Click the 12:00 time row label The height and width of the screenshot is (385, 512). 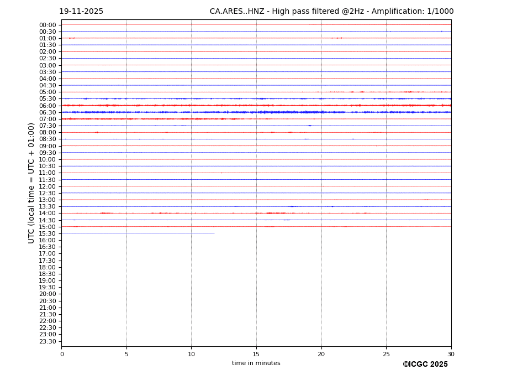47,186
